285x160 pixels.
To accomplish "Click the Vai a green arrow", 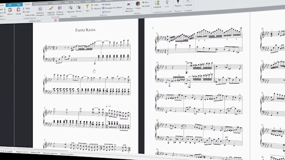I will [x=143, y=3].
